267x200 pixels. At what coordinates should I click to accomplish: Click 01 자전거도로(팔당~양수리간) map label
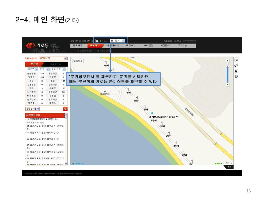click(164, 117)
